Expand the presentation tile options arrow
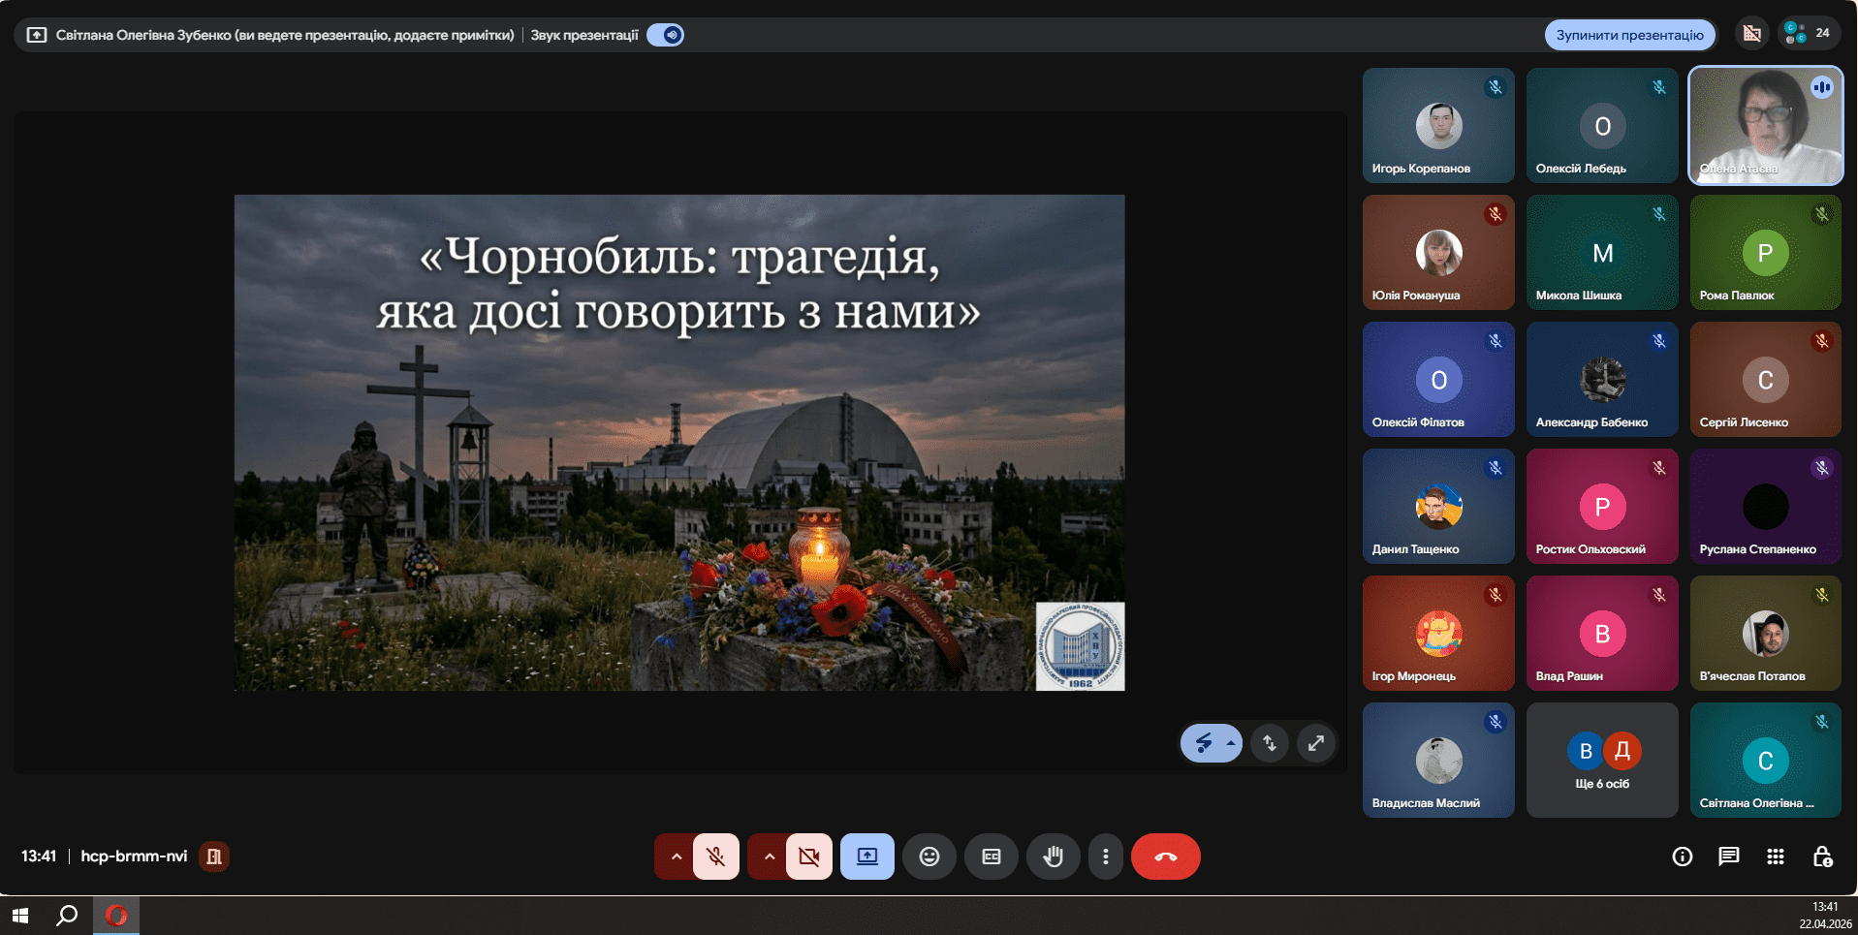Screen dimensions: 1858x935 pos(1230,743)
